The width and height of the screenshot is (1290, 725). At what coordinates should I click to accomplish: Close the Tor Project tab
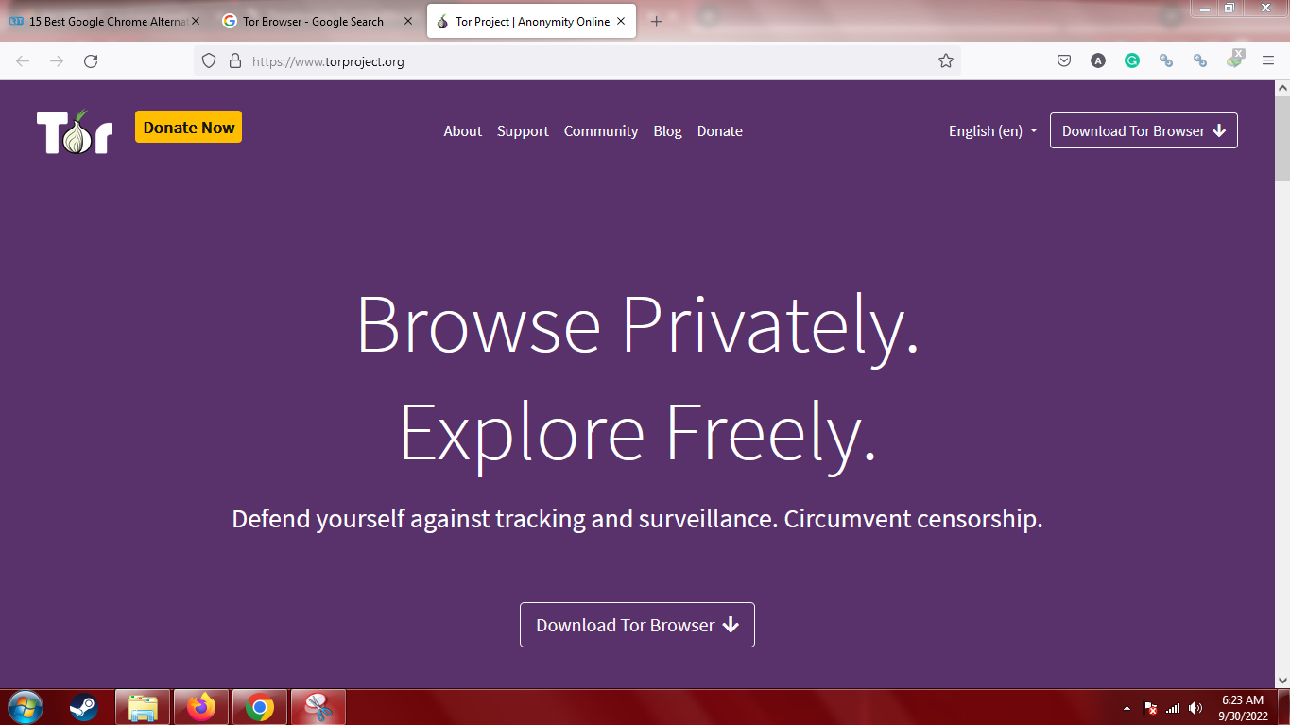(x=620, y=21)
